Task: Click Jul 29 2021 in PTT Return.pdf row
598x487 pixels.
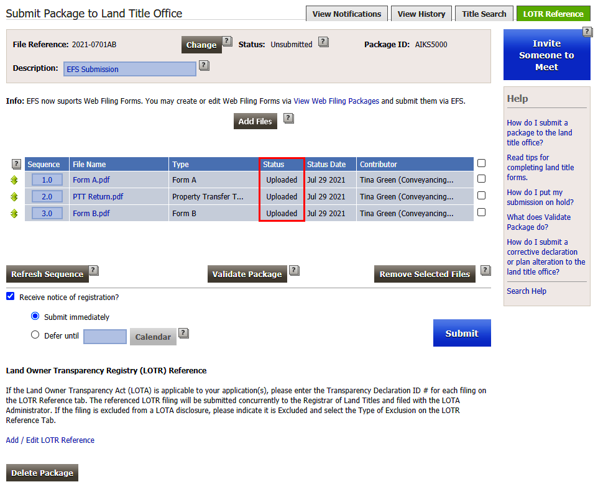Action: [326, 197]
